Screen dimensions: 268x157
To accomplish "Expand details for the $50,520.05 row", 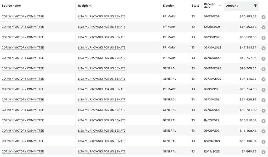I will (263, 38).
